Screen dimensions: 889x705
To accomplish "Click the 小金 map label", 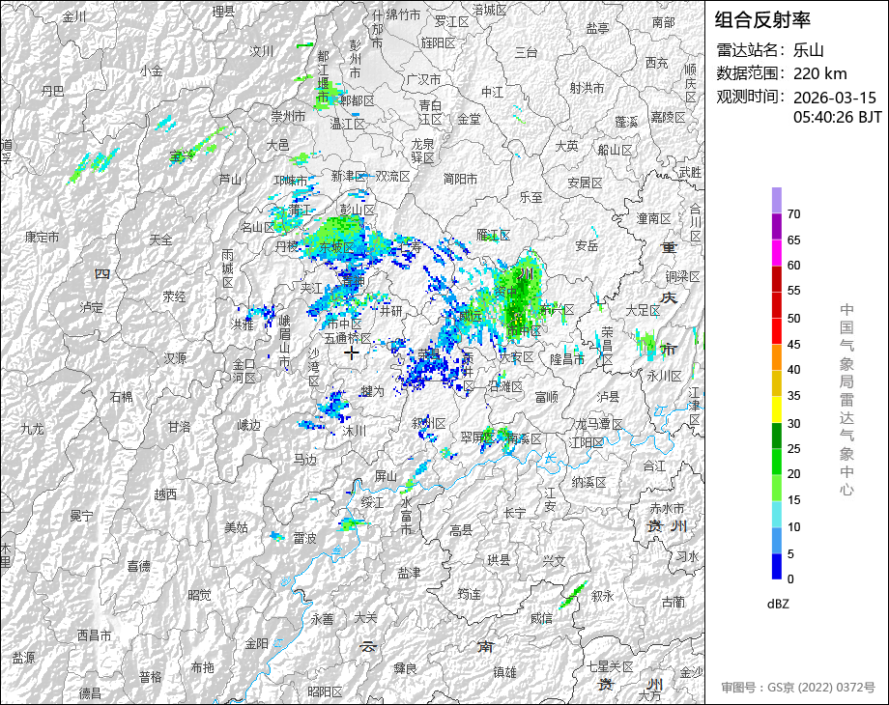I will click(x=152, y=70).
